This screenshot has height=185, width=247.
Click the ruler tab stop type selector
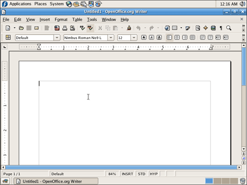[x=5, y=47]
